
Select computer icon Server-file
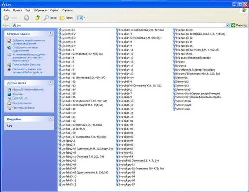[174, 97]
